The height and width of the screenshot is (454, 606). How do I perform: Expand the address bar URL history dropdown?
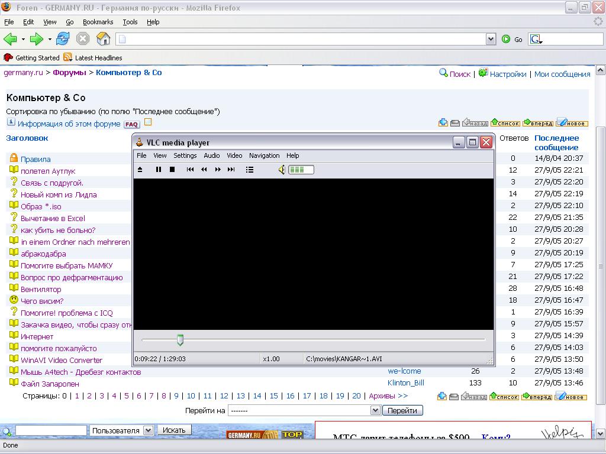pos(491,39)
